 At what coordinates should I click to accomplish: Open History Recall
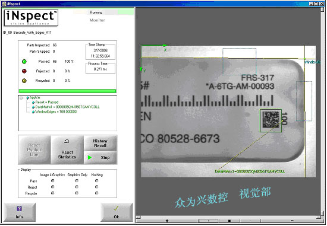click(x=100, y=143)
